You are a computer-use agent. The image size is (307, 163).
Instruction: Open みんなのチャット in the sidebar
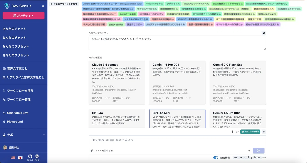pyautogui.click(x=14, y=38)
